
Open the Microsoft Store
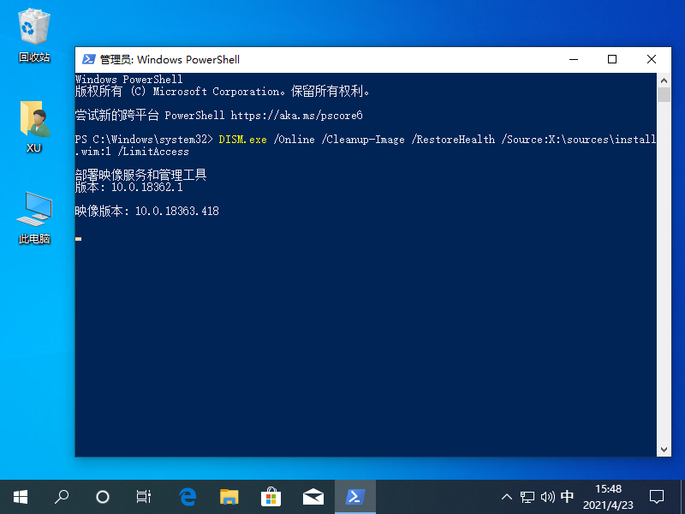(x=271, y=497)
